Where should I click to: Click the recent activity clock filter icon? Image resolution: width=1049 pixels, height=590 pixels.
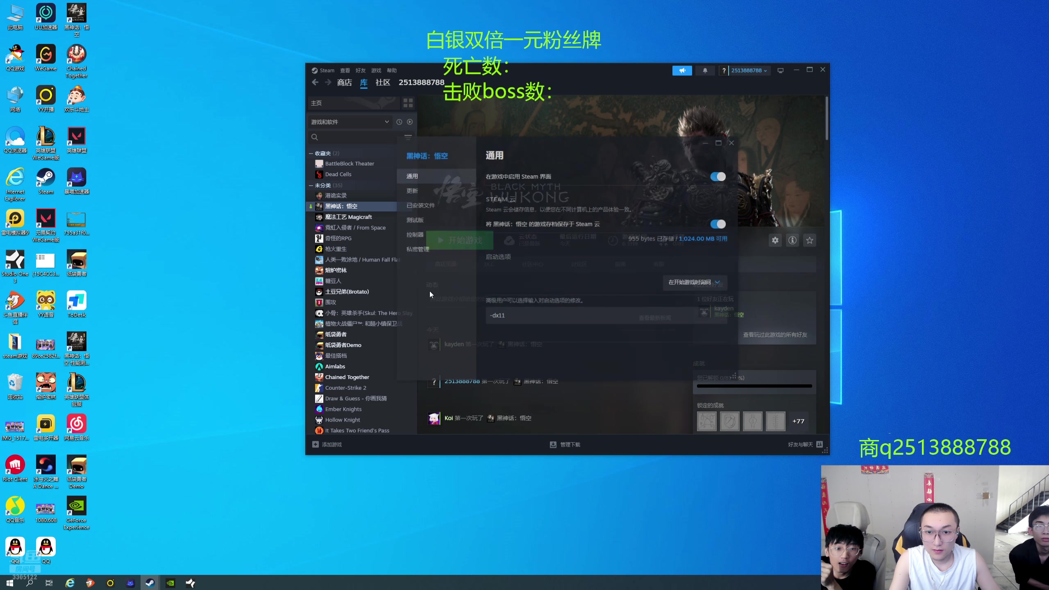pos(399,122)
